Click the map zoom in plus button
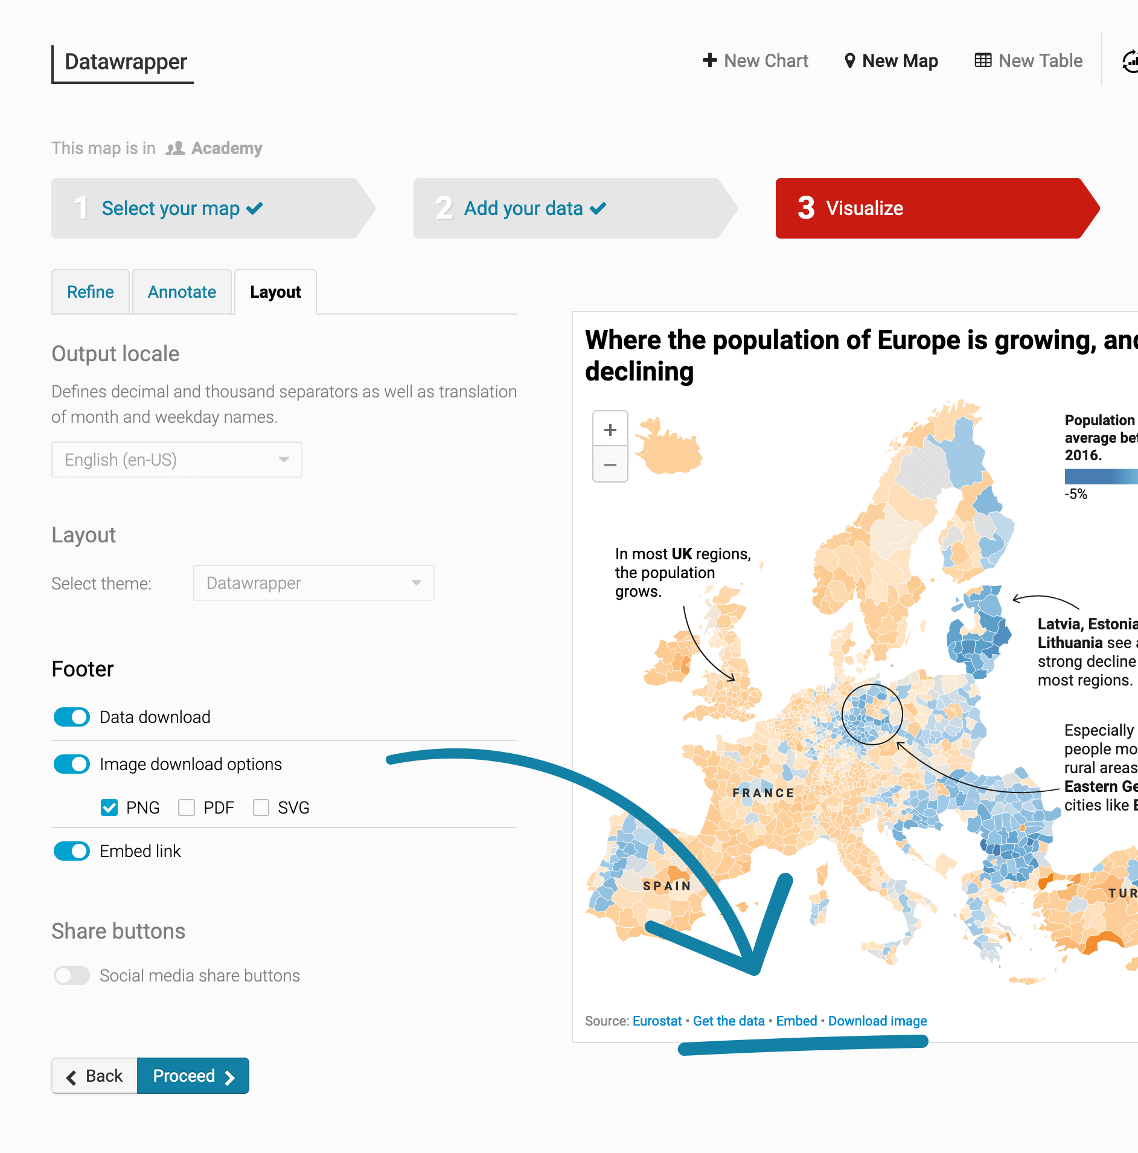This screenshot has width=1138, height=1153. [610, 429]
